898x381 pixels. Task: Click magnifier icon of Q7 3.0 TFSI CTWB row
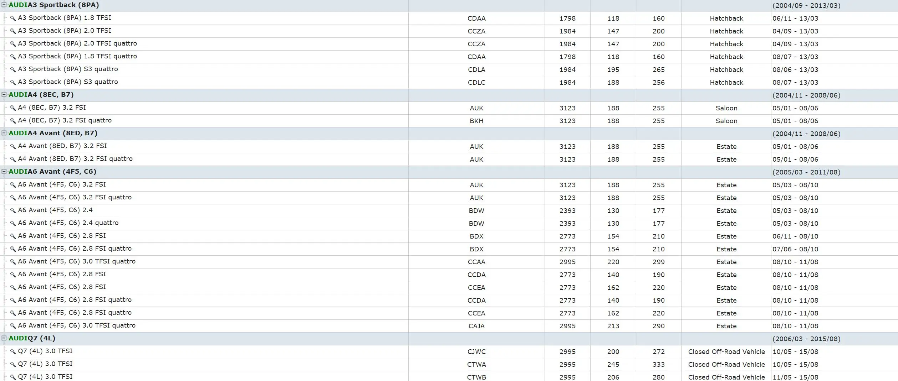point(13,377)
